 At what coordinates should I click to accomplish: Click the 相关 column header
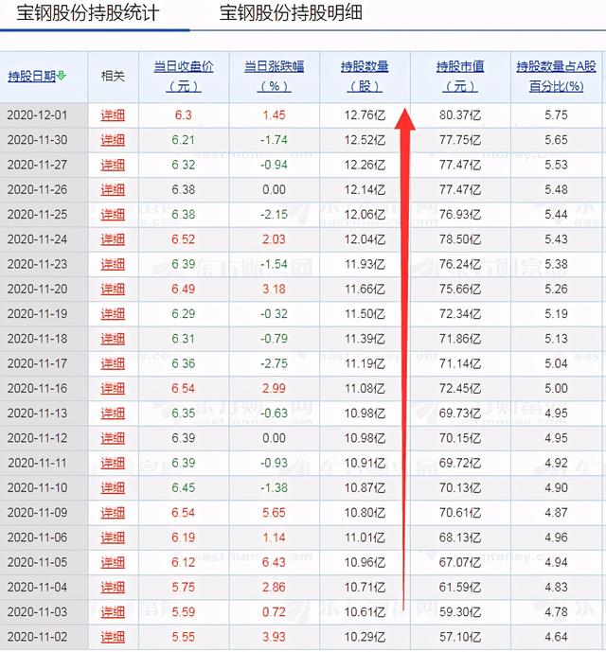click(x=113, y=76)
